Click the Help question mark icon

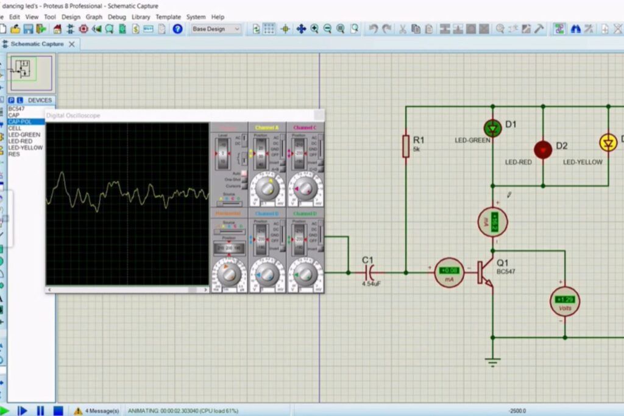coord(177,29)
